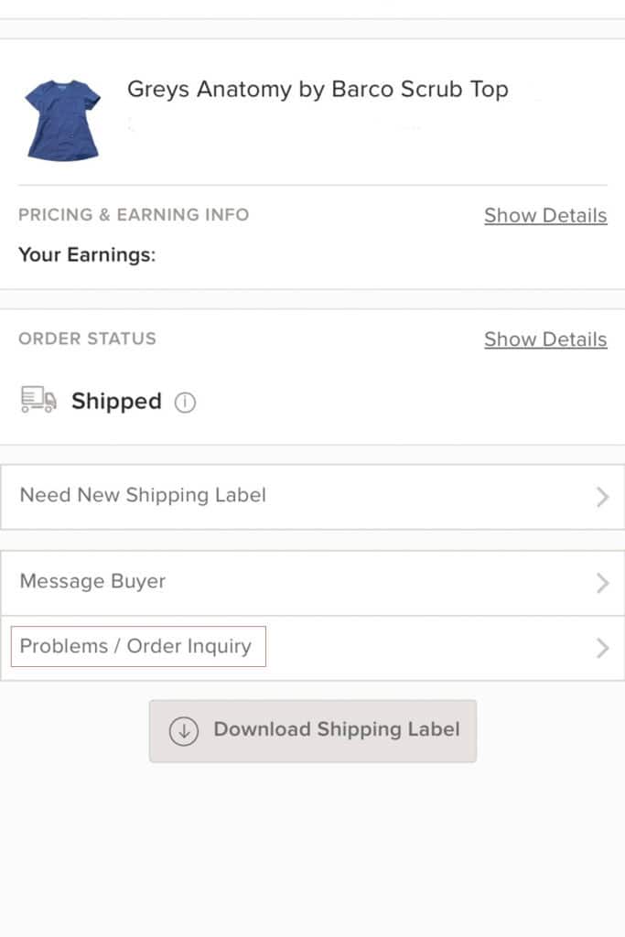
Task: Click the download arrow circle icon
Action: [x=183, y=731]
